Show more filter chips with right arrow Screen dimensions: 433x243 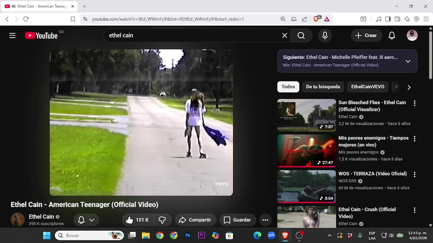pos(409,87)
